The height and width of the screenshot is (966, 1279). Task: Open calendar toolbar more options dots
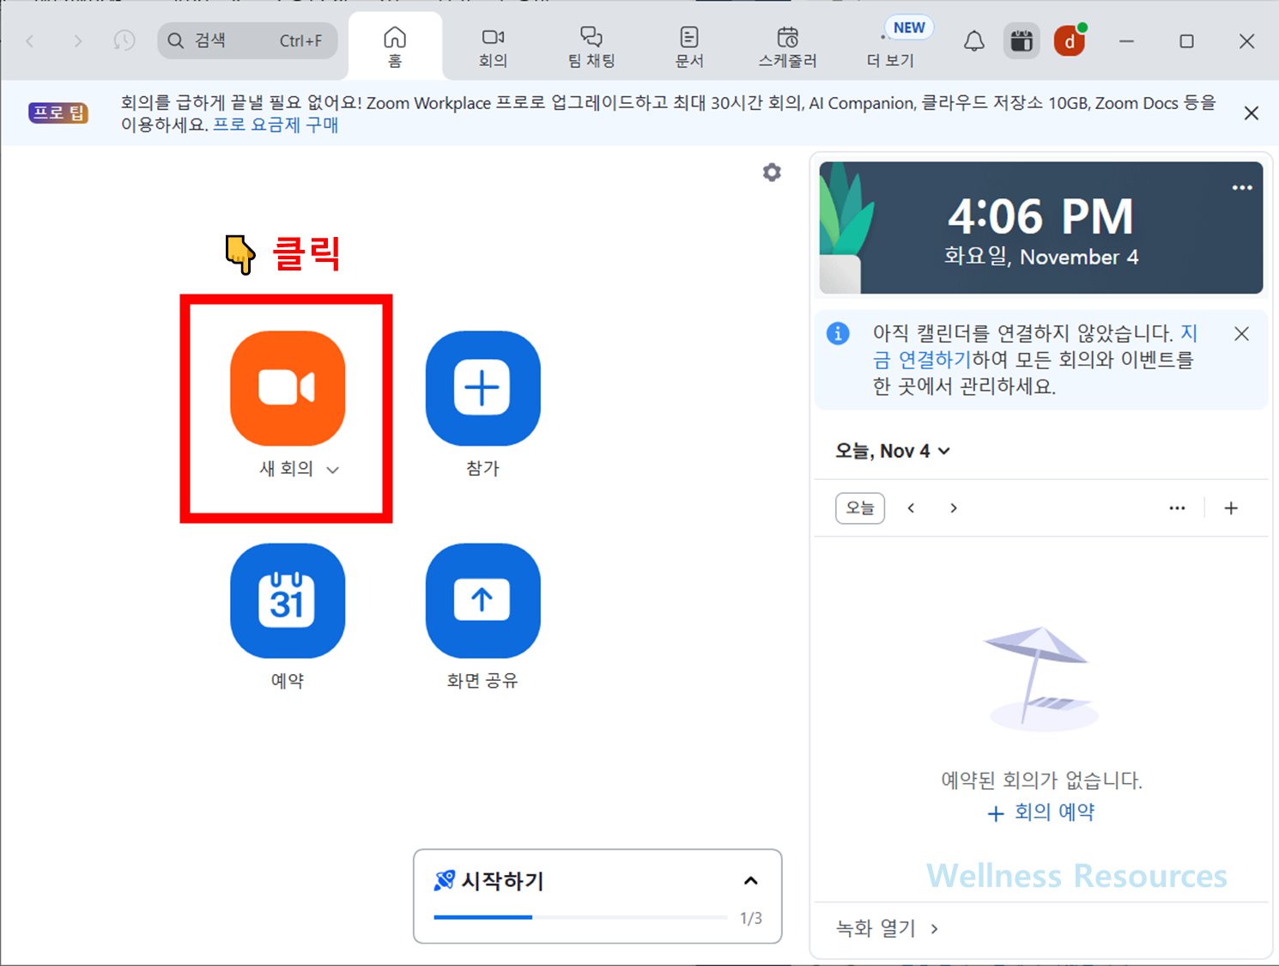pos(1177,508)
